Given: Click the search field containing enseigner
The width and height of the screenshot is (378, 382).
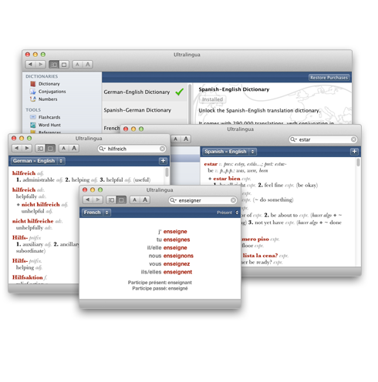Looking at the screenshot, I should [x=203, y=200].
